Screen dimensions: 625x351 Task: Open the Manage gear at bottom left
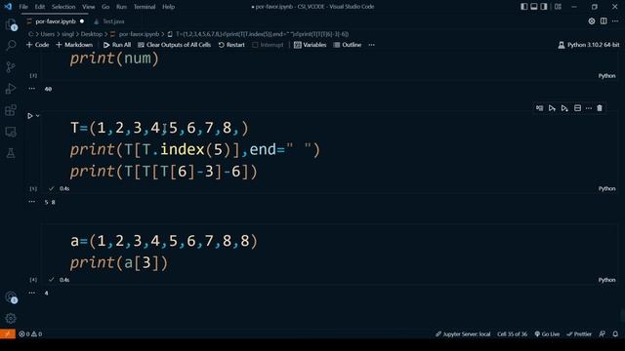point(11,319)
